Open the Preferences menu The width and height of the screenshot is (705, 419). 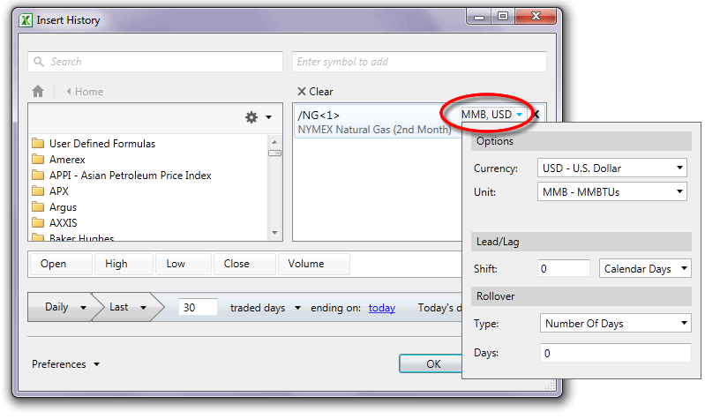66,364
